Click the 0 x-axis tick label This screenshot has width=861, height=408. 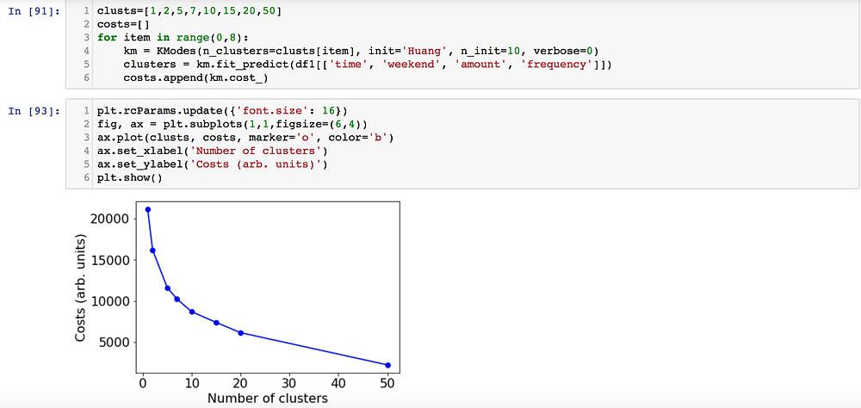143,382
